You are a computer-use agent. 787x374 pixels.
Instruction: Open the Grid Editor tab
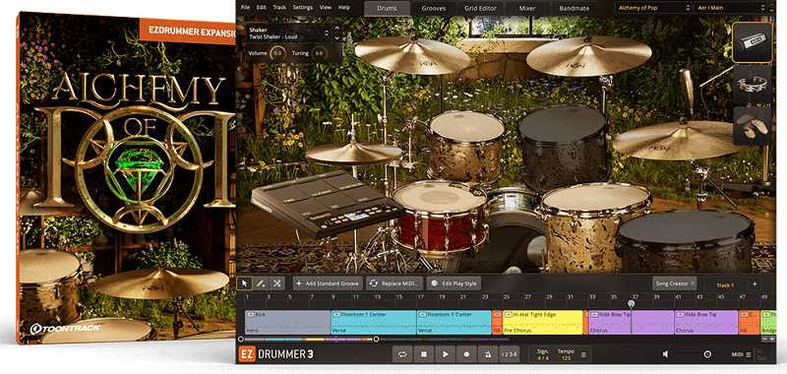click(480, 8)
